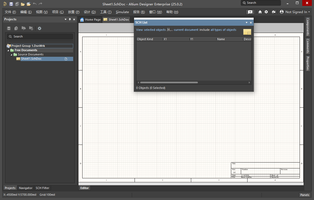Switch to the Navigator panel tab
Viewport: 314px width, 200px height.
[x=26, y=188]
